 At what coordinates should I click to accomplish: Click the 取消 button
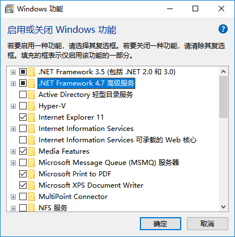coord(207,224)
